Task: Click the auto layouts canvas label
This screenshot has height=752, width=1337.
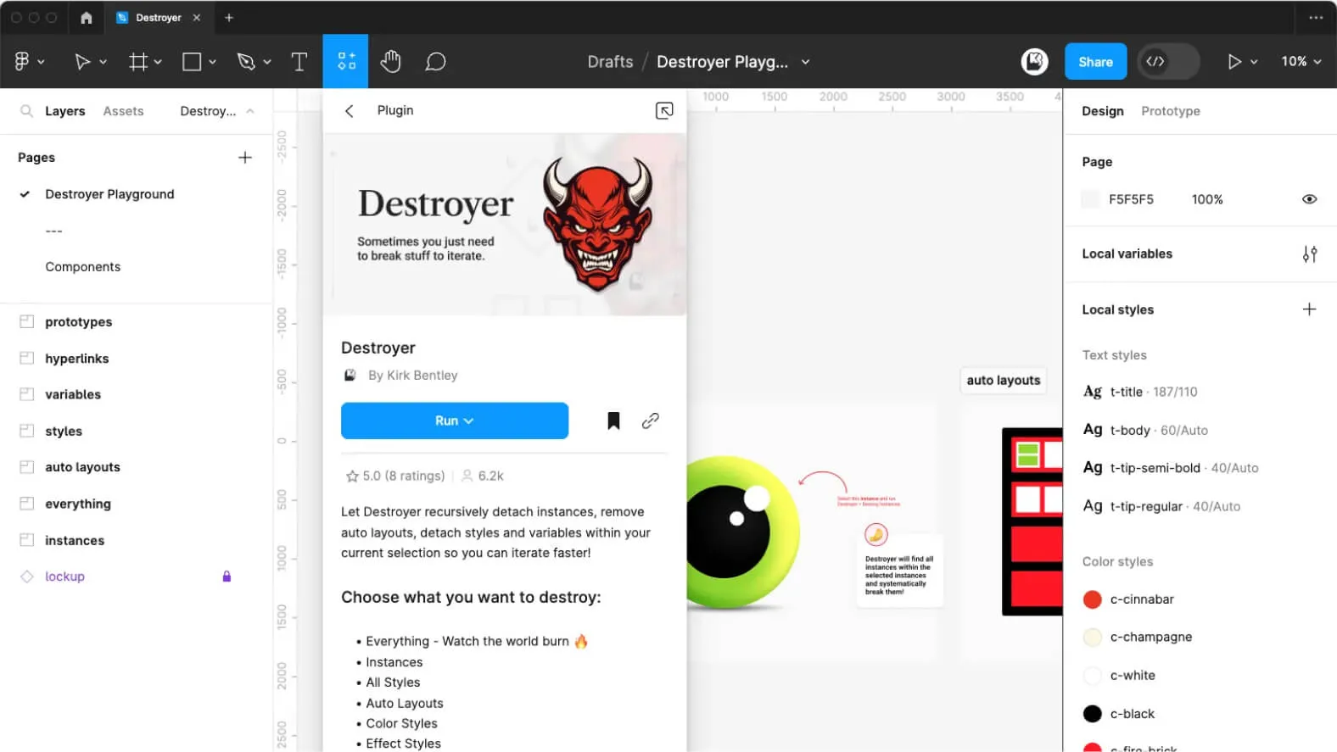Action: (1003, 380)
